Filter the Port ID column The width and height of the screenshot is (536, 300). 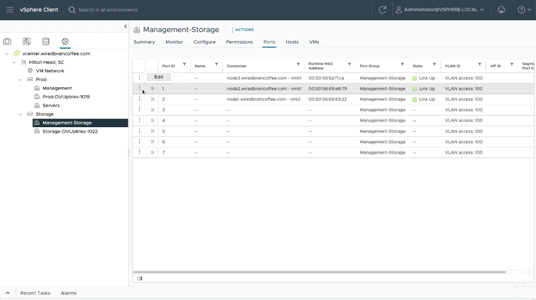[184, 65]
